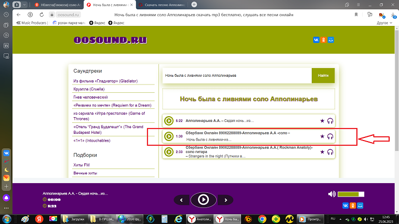Star the Седая ночь track as favorite
This screenshot has height=224, width=399.
coord(322,121)
